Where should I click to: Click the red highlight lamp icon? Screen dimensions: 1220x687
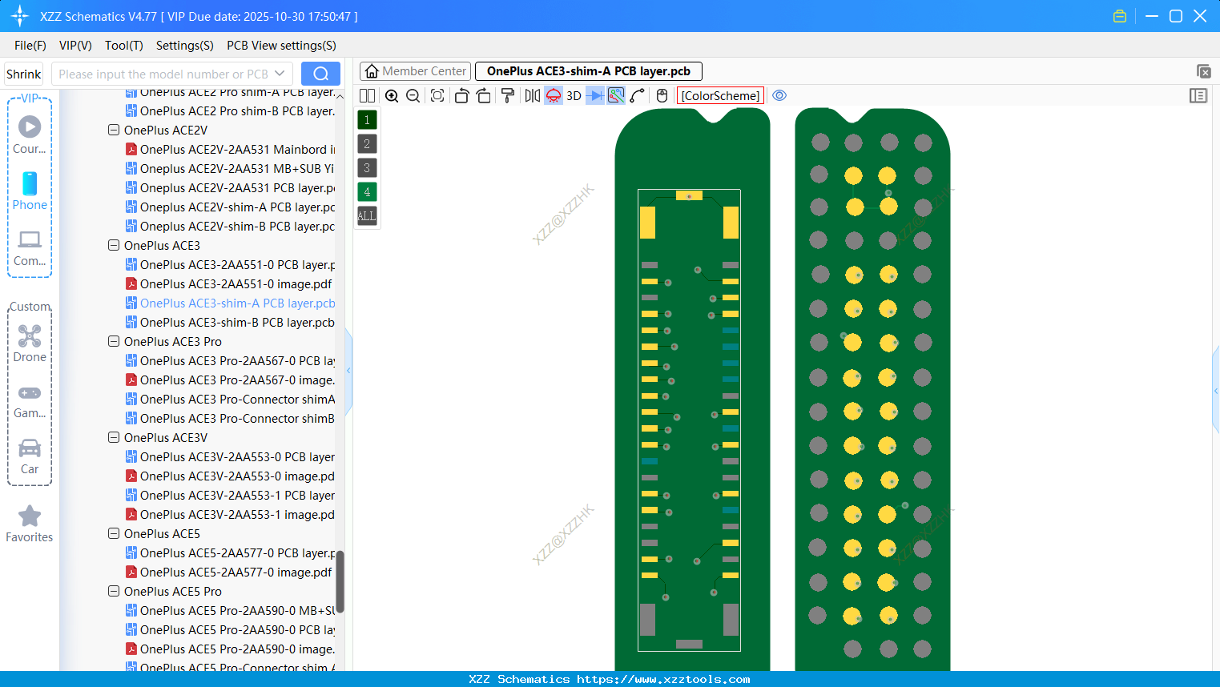[x=554, y=96]
